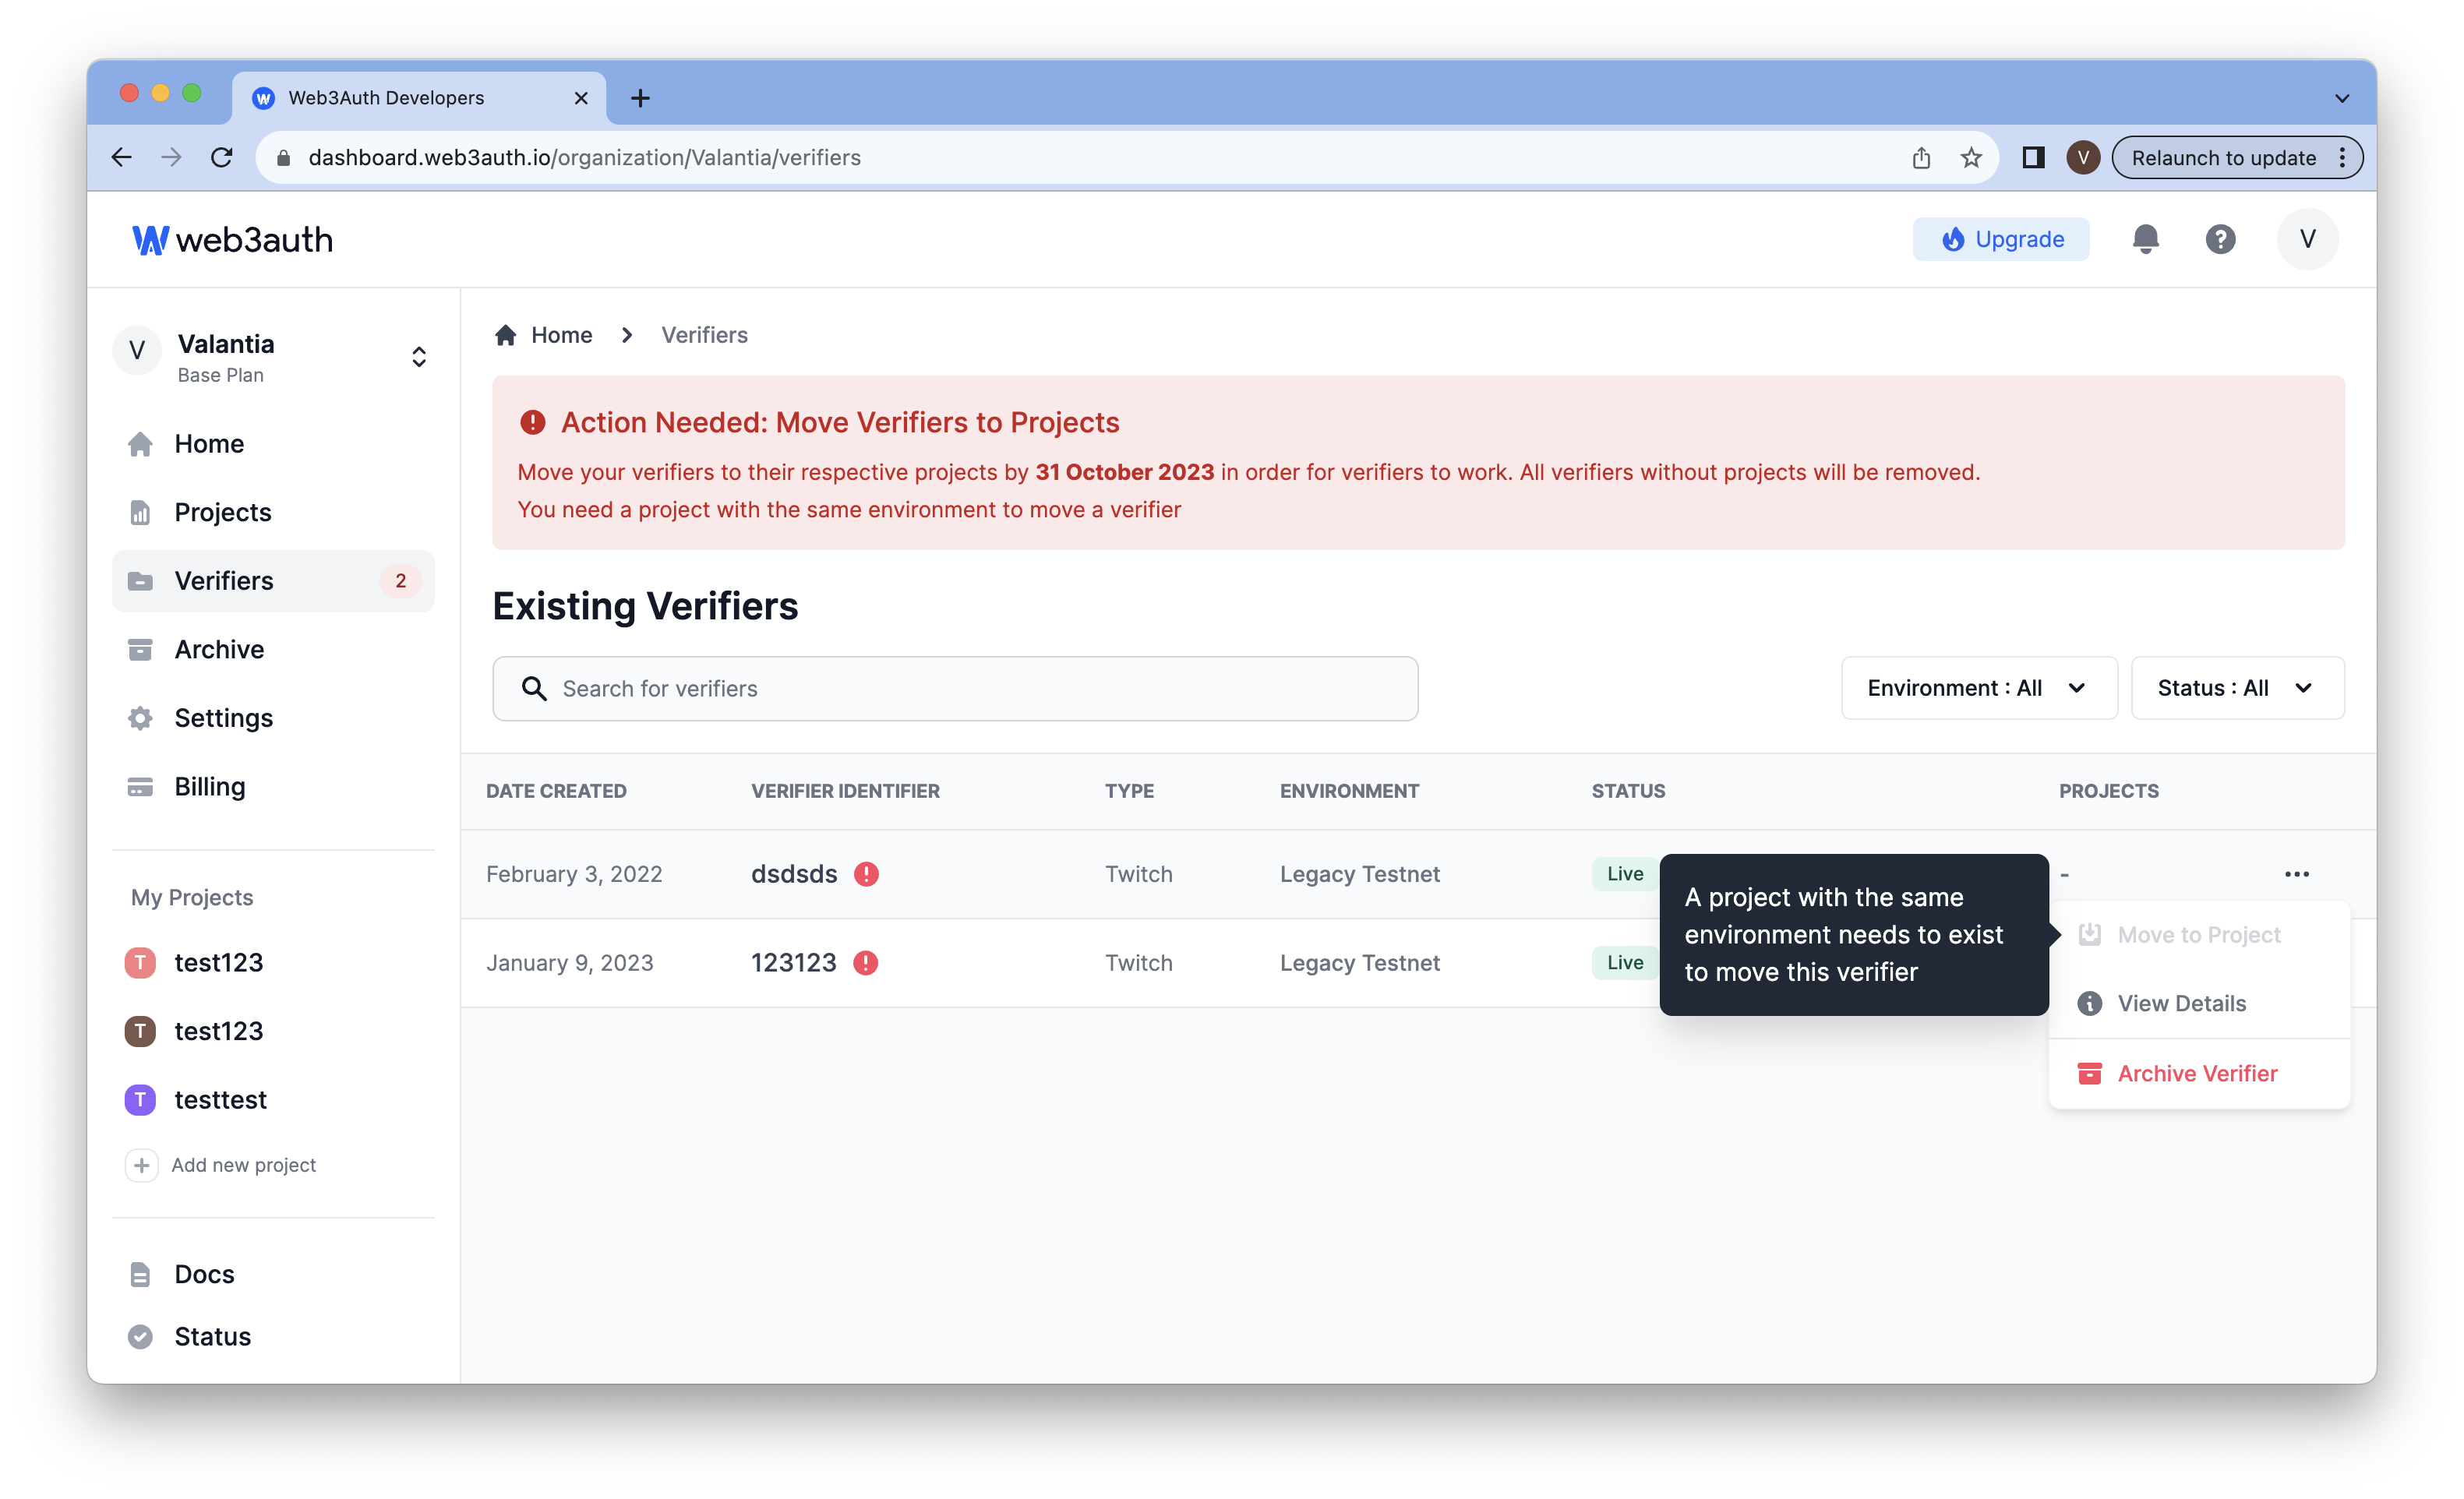Open Billing in the sidebar
Image resolution: width=2464 pixels, height=1499 pixels.
pyautogui.click(x=273, y=787)
